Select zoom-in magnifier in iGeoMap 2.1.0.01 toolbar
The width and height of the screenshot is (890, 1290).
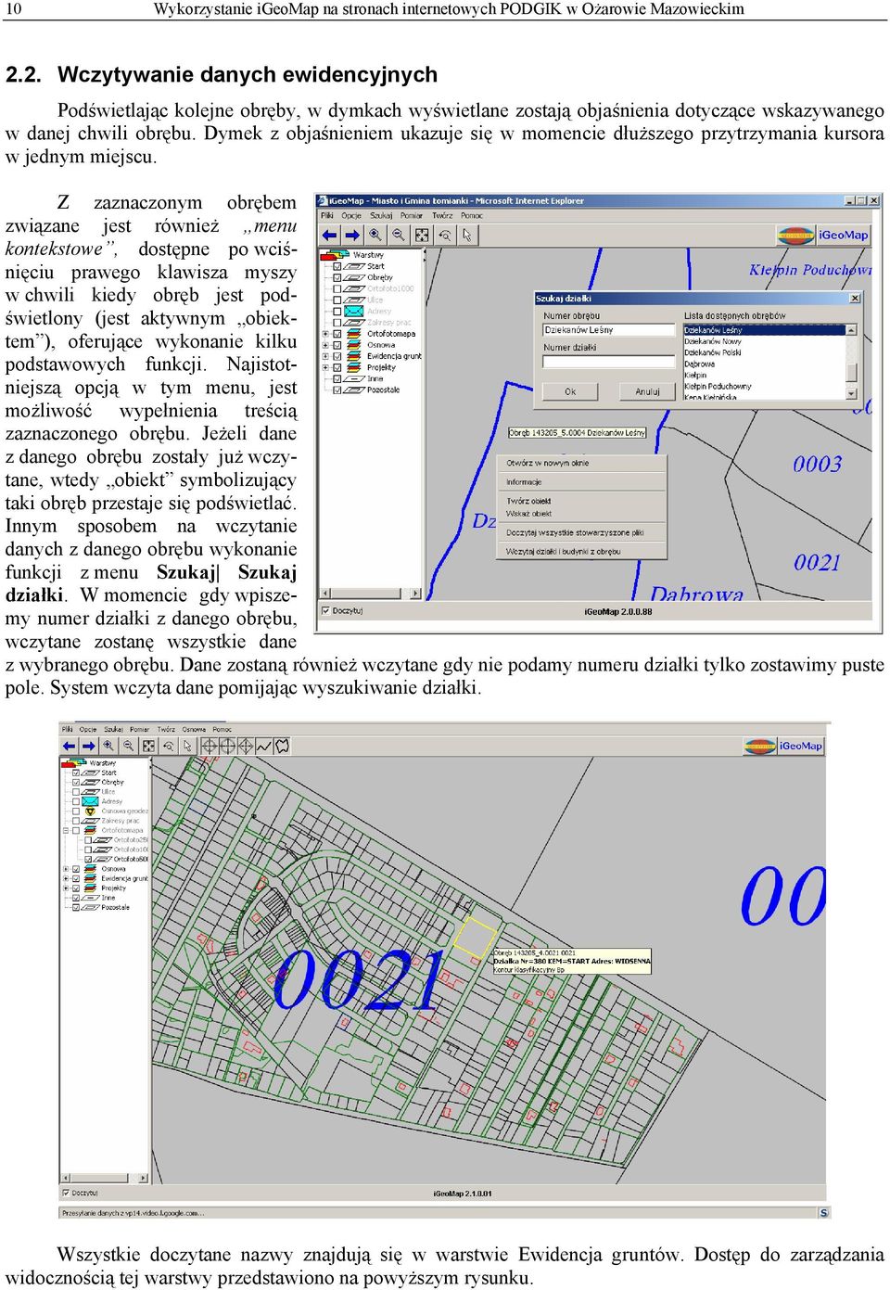point(108,746)
